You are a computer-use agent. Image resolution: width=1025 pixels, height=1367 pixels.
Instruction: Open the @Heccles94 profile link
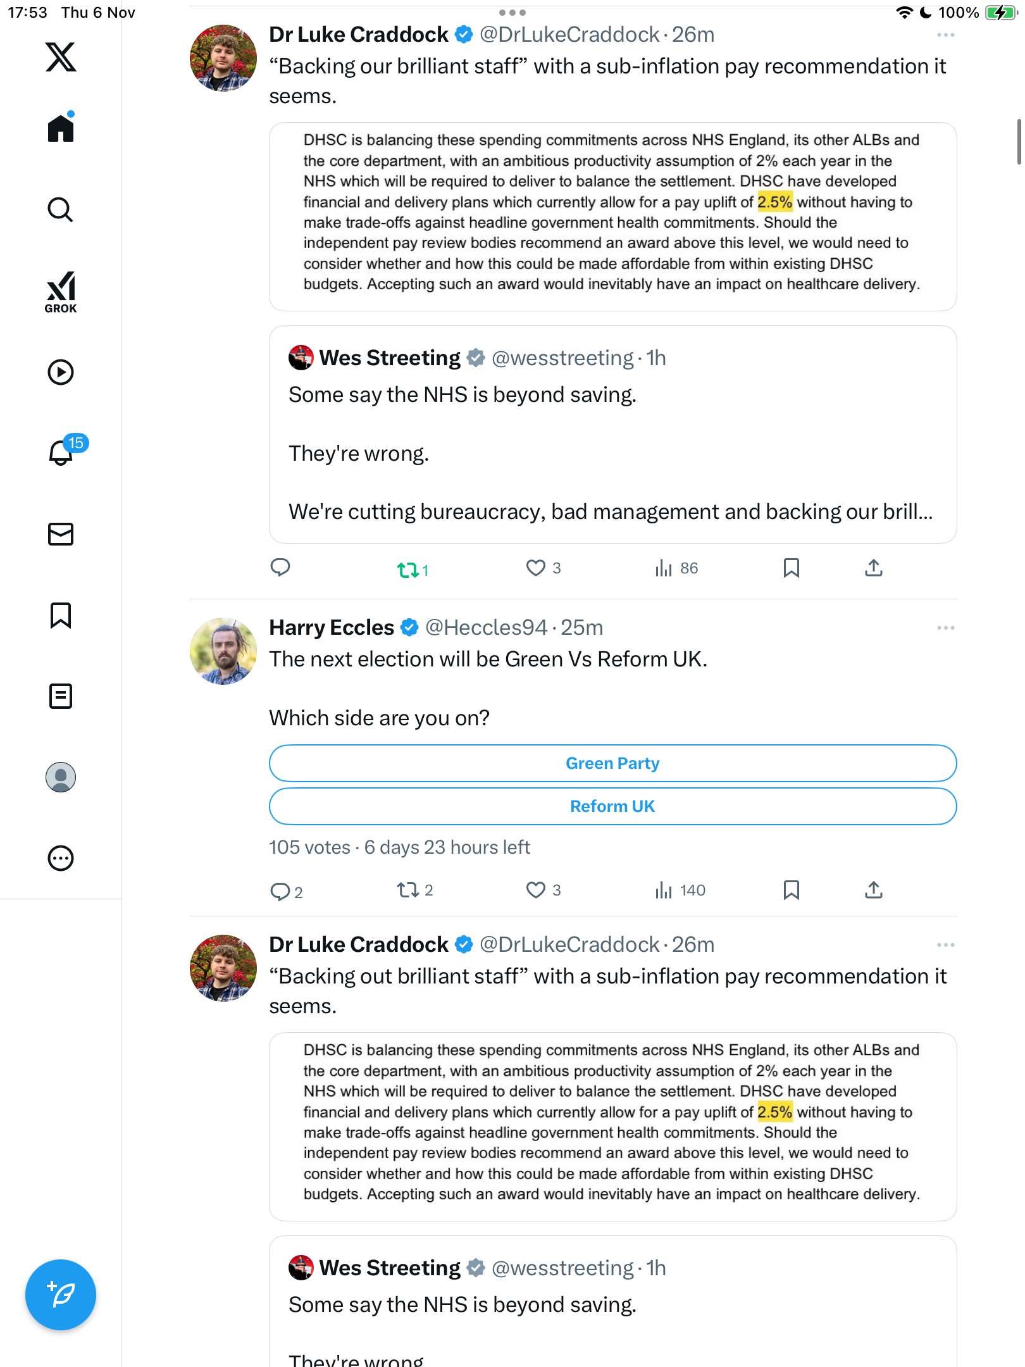coord(486,628)
